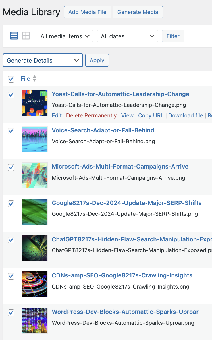Copy URL of Yoast image
Viewport: 212px width, 340px height.
tap(151, 116)
